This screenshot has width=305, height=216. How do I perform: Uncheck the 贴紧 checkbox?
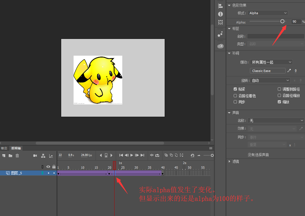pos(235,89)
